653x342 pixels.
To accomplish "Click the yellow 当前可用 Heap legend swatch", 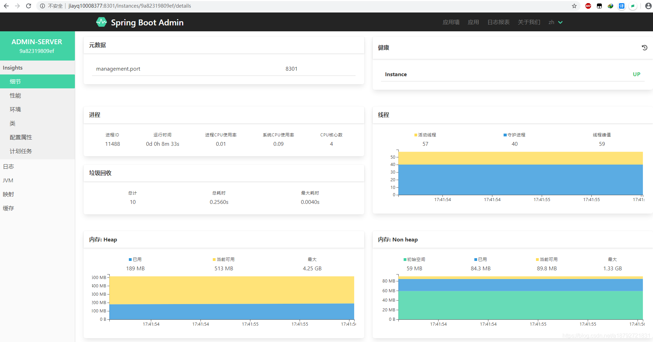I will tap(214, 260).
